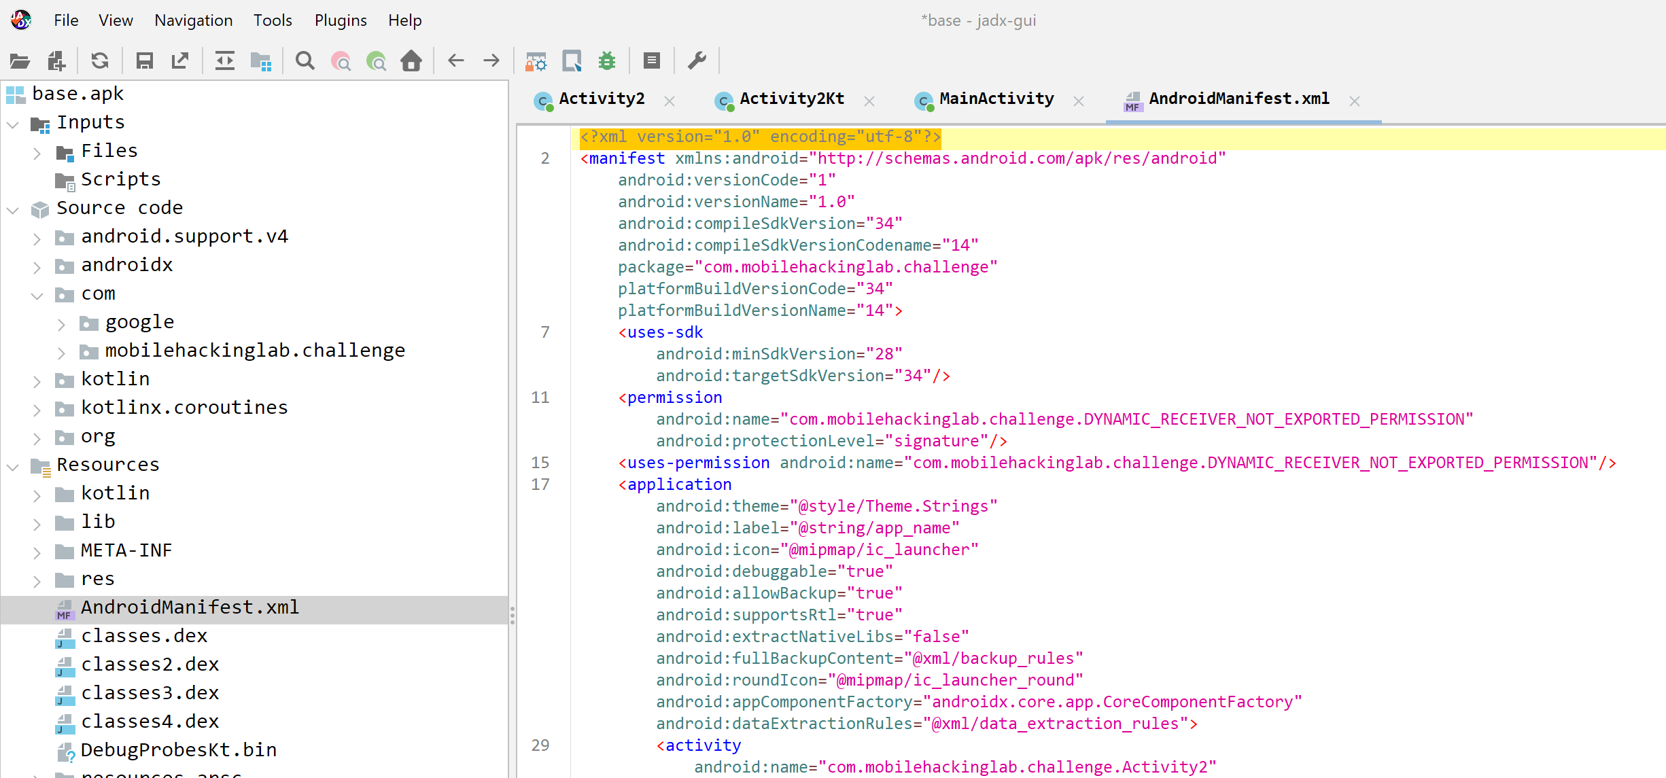Open the Help menu
This screenshot has width=1666, height=778.
(405, 20)
